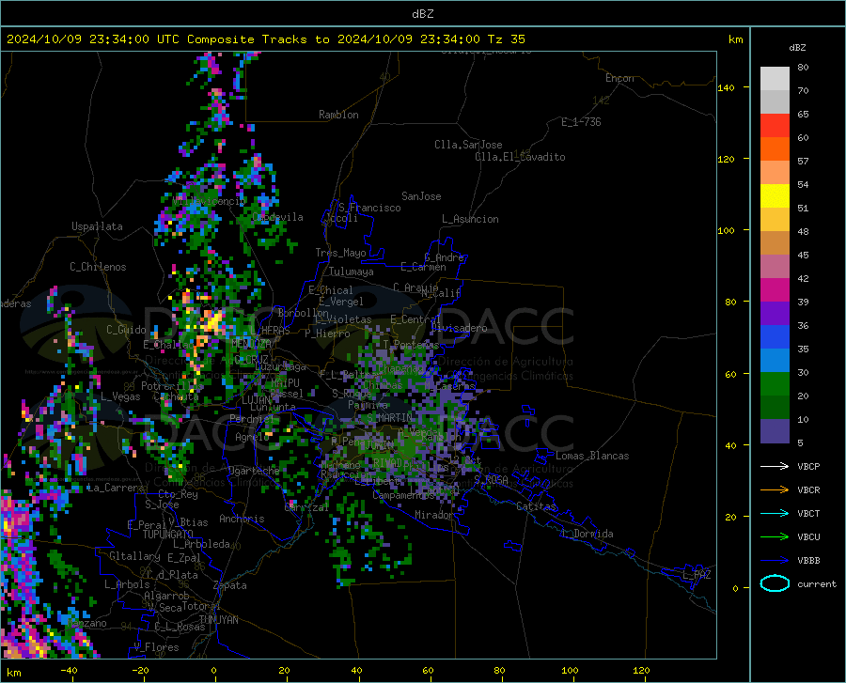Click the 'current' legend label
Screen dimensions: 846x683
pyautogui.click(x=817, y=583)
